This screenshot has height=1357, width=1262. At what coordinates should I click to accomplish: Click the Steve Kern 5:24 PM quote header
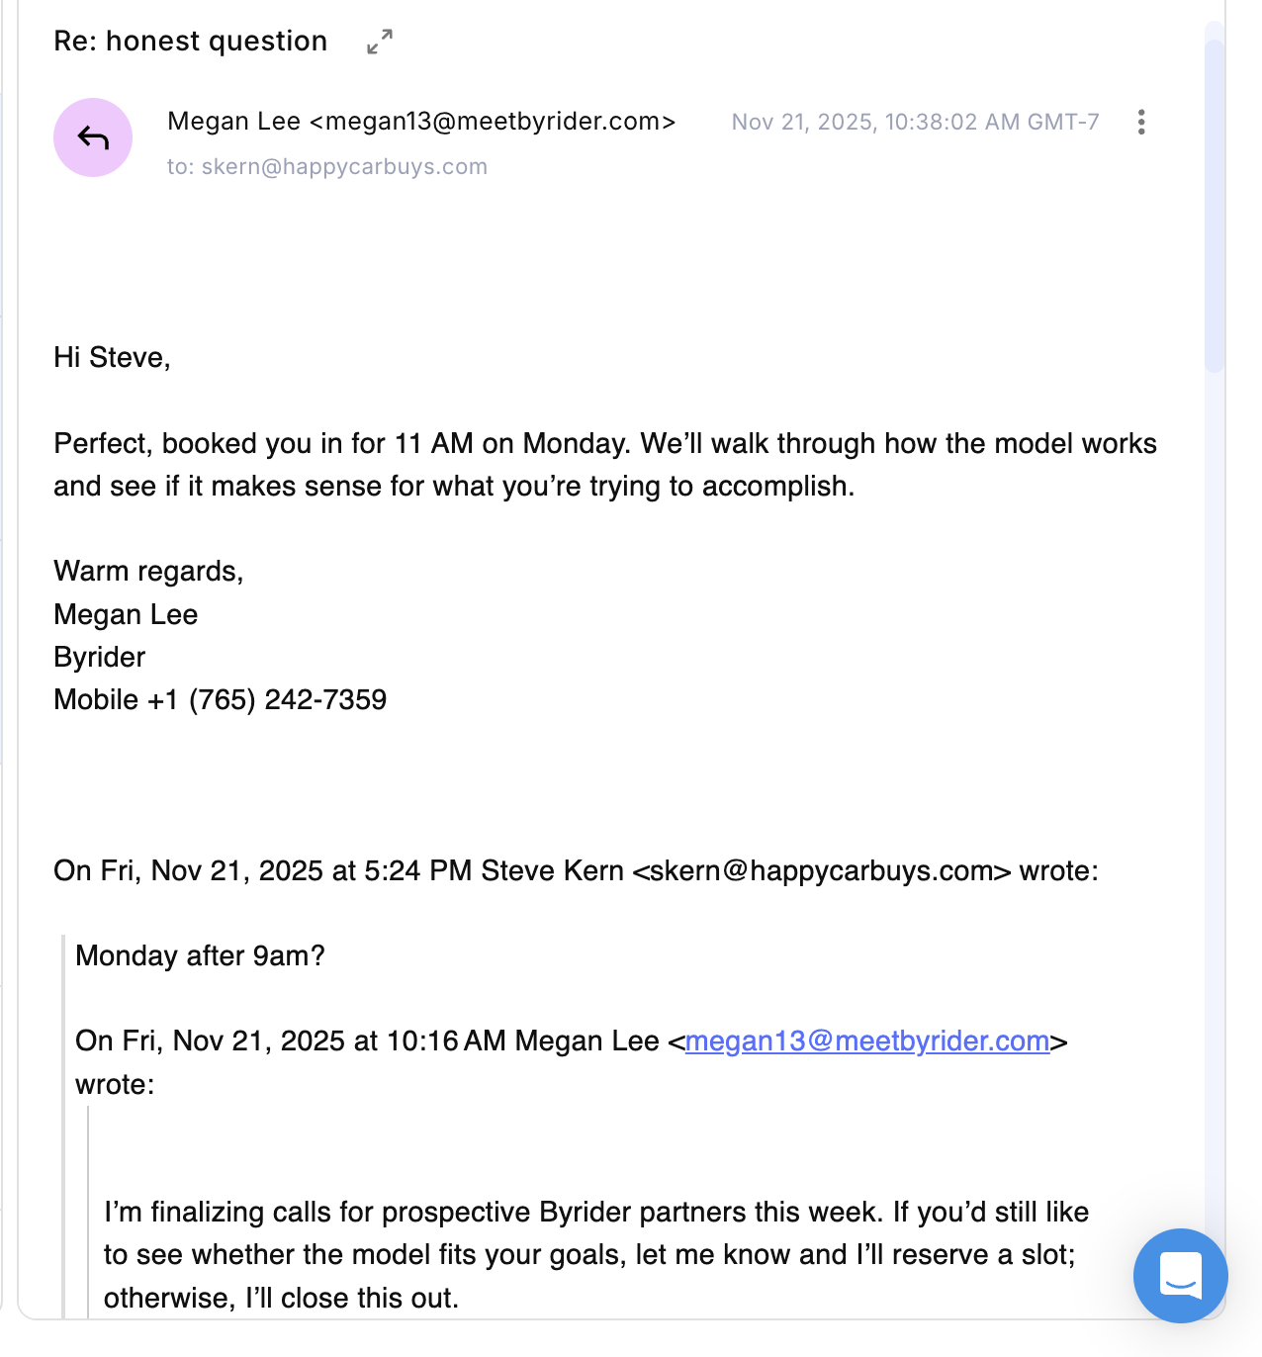coord(576,870)
